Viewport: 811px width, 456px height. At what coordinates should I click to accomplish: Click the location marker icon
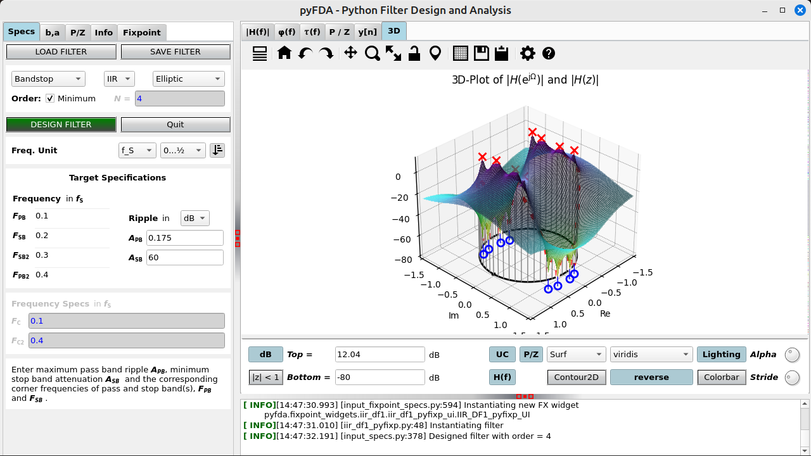(435, 54)
